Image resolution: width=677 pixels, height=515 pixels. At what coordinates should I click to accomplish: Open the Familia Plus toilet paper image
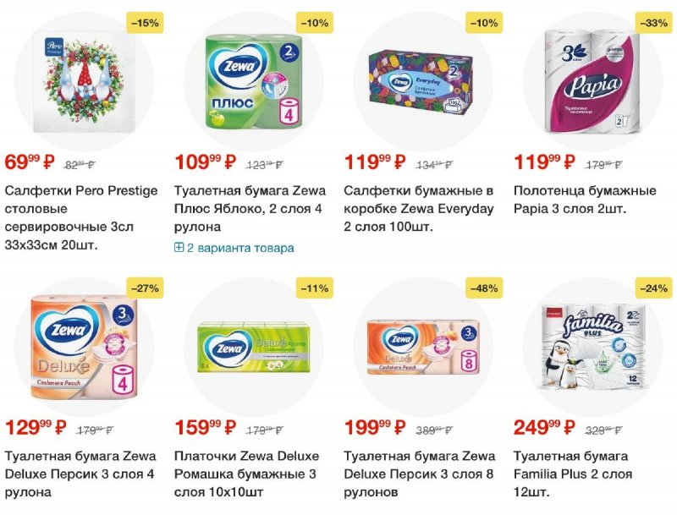593,348
